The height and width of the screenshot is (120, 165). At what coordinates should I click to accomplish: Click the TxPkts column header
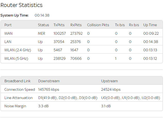[59, 25]
